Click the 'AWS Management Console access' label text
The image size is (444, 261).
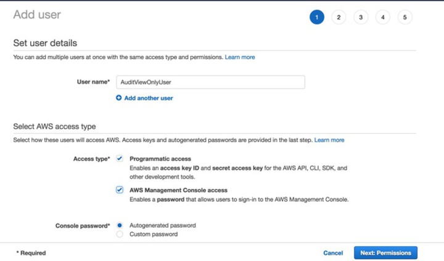[x=178, y=190]
